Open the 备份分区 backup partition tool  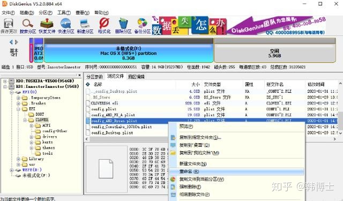pyautogui.click(x=143, y=26)
